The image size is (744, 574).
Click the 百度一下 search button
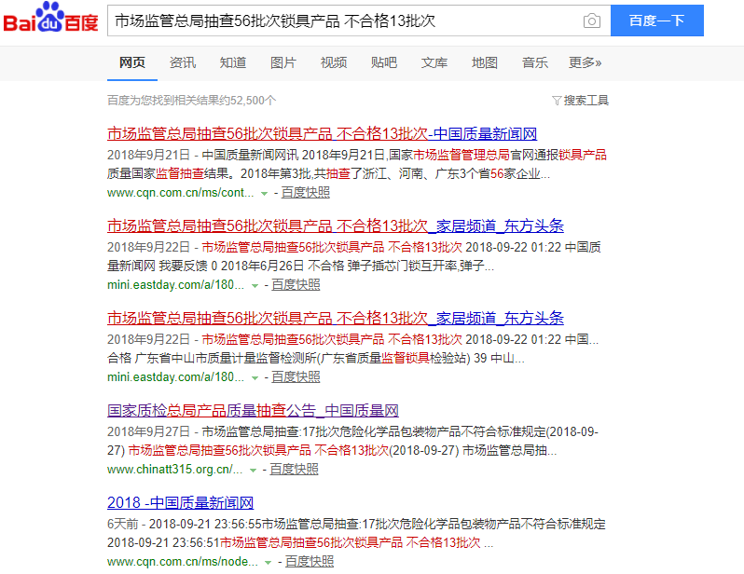point(656,20)
